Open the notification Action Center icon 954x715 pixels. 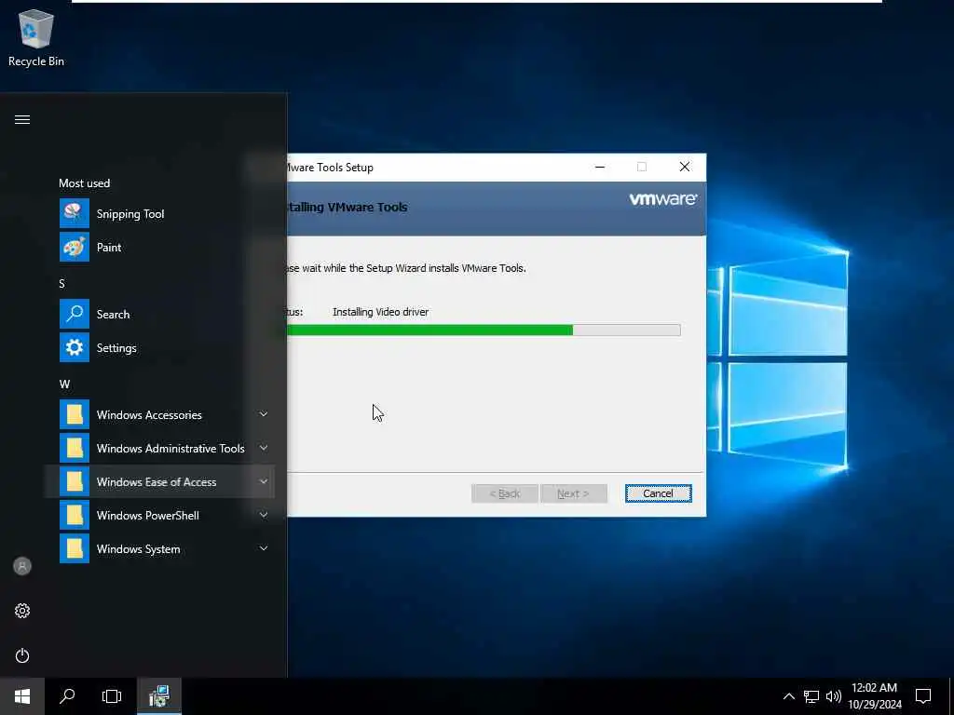(923, 696)
